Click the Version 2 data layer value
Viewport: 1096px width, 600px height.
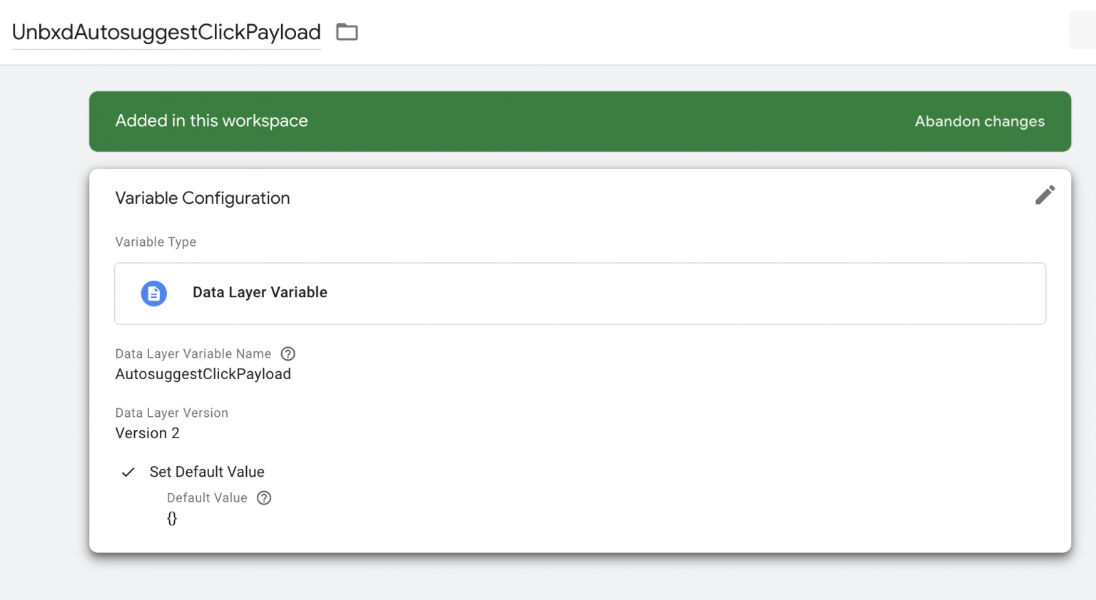(148, 433)
